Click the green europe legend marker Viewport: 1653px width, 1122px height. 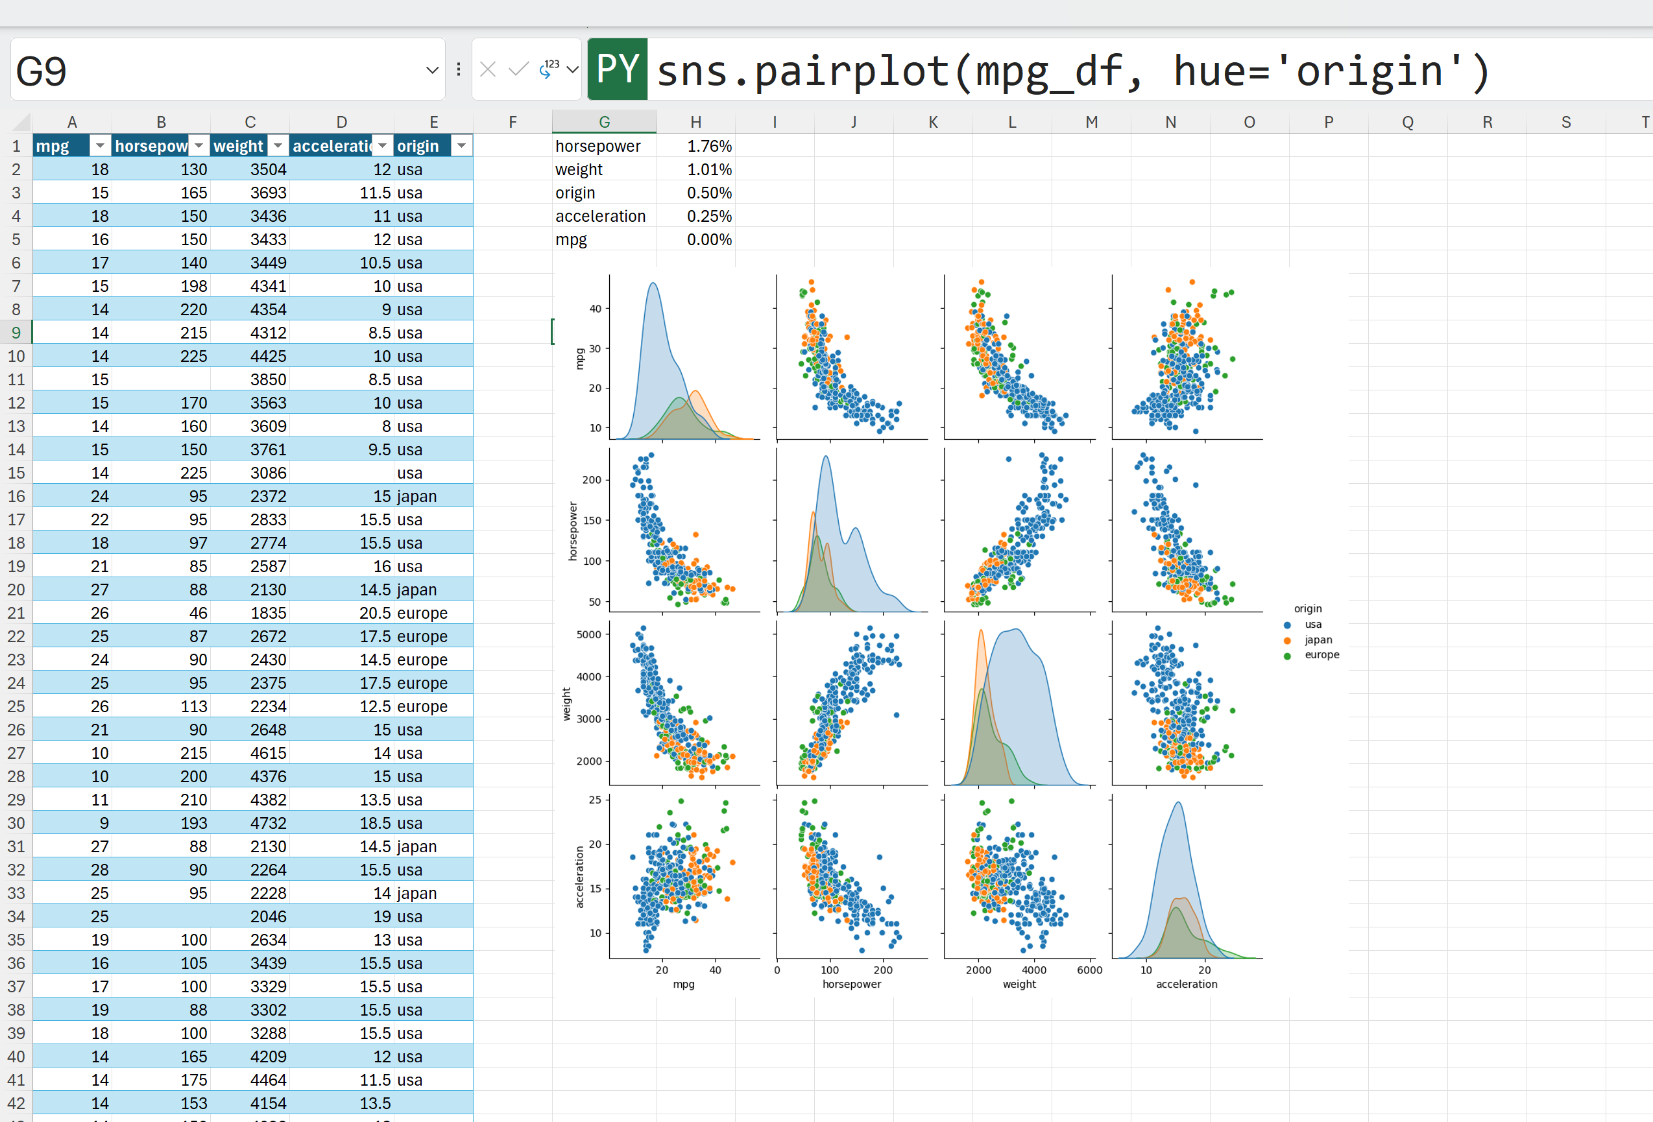pos(1286,656)
